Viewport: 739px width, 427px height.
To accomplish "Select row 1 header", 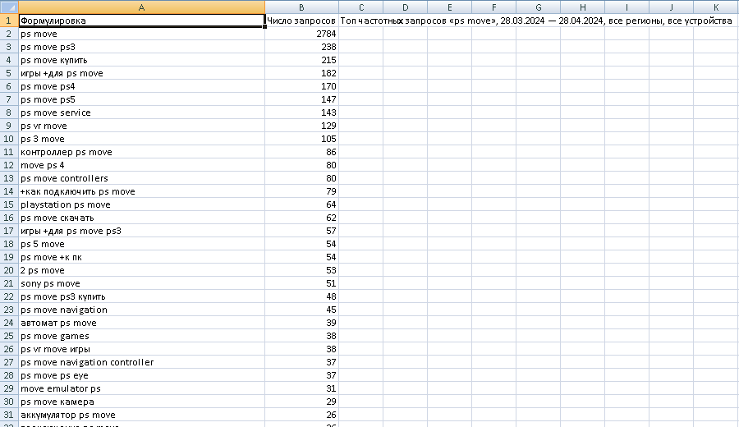I will [9, 21].
